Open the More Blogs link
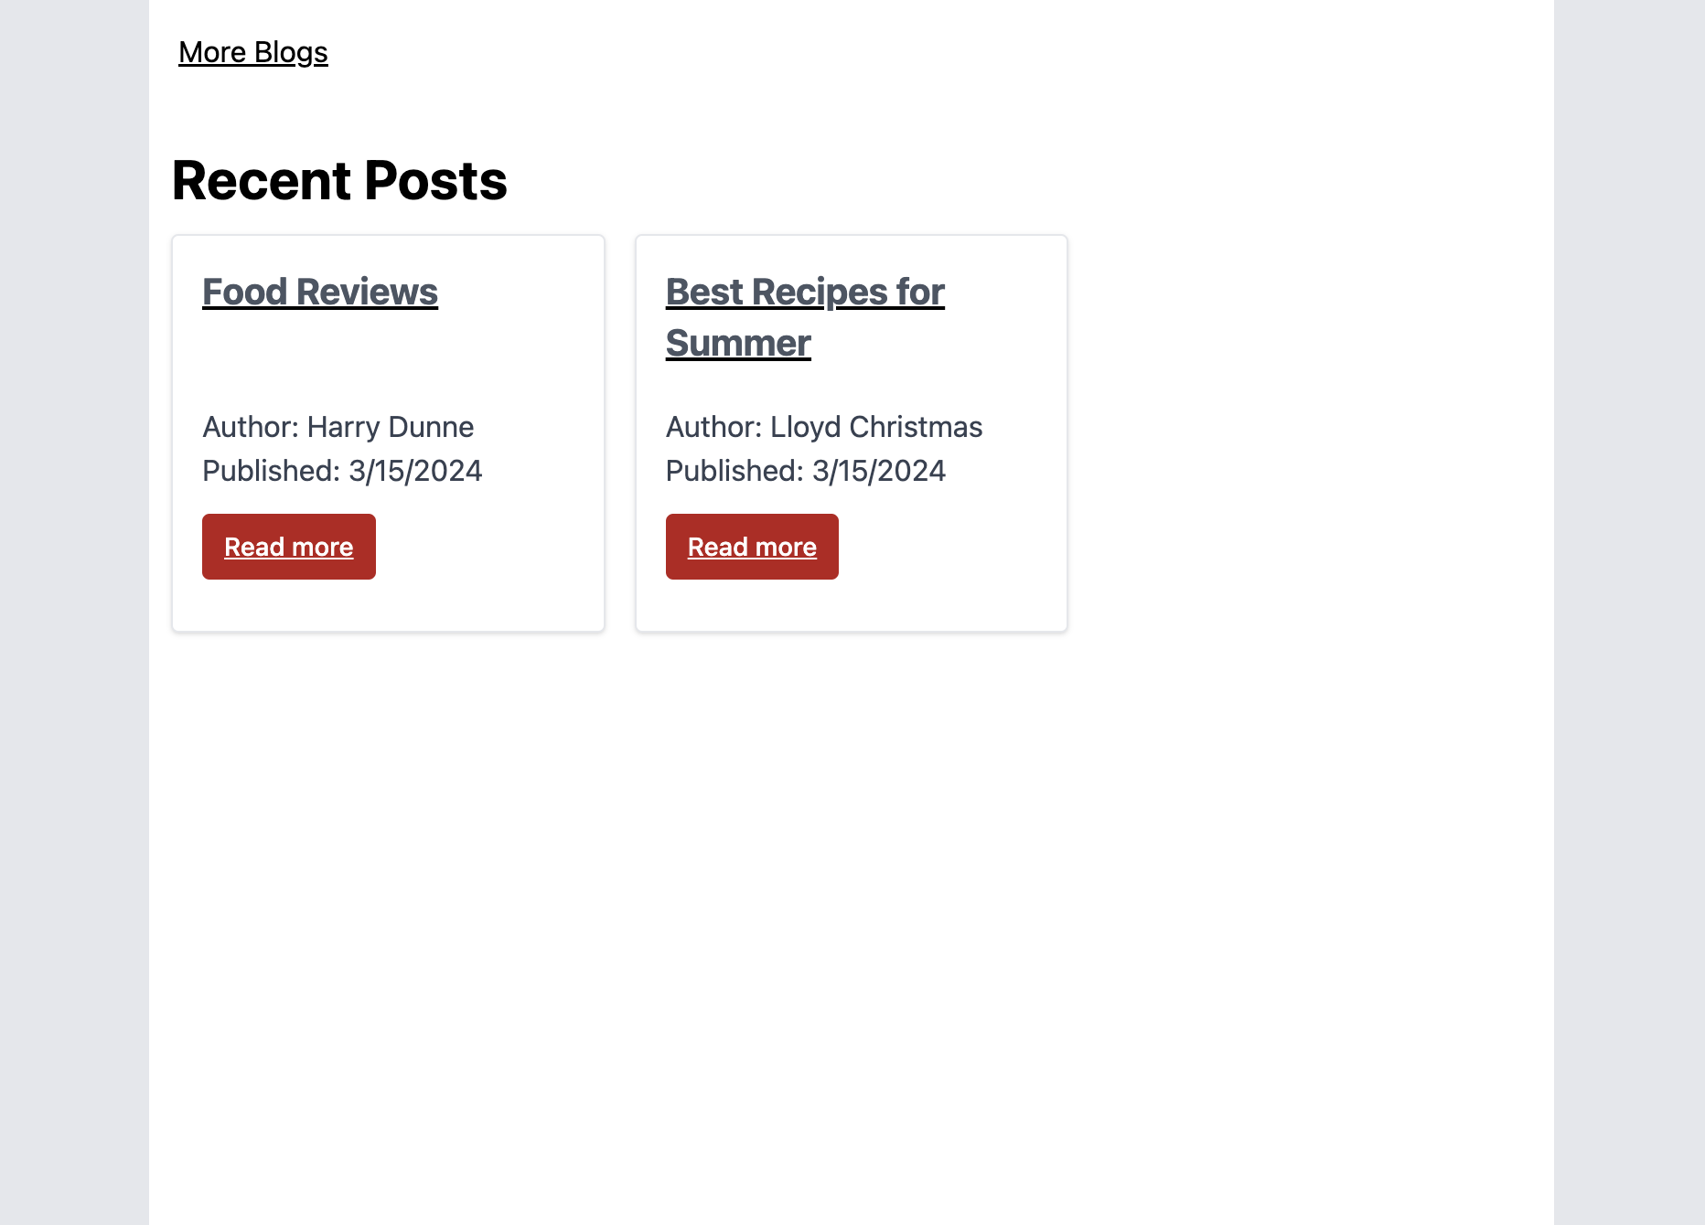1705x1225 pixels. (252, 53)
